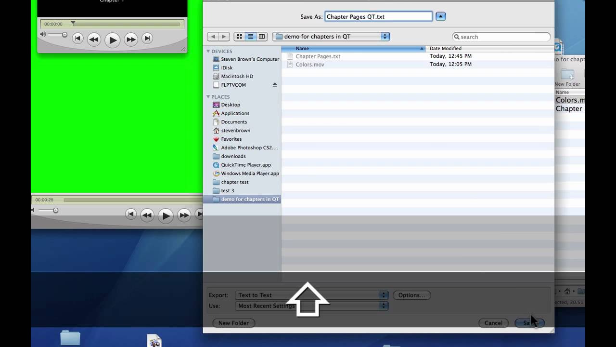The width and height of the screenshot is (616, 347).
Task: Select Steven Brown's Computer in sidebar
Action: [245, 59]
